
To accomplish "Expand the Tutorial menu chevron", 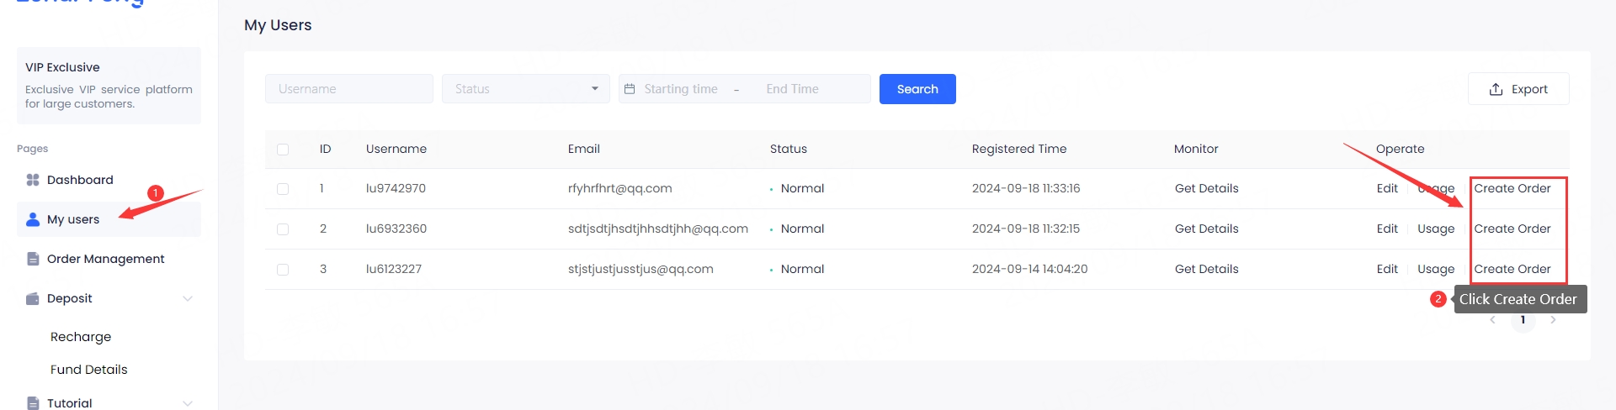I will click(x=188, y=403).
